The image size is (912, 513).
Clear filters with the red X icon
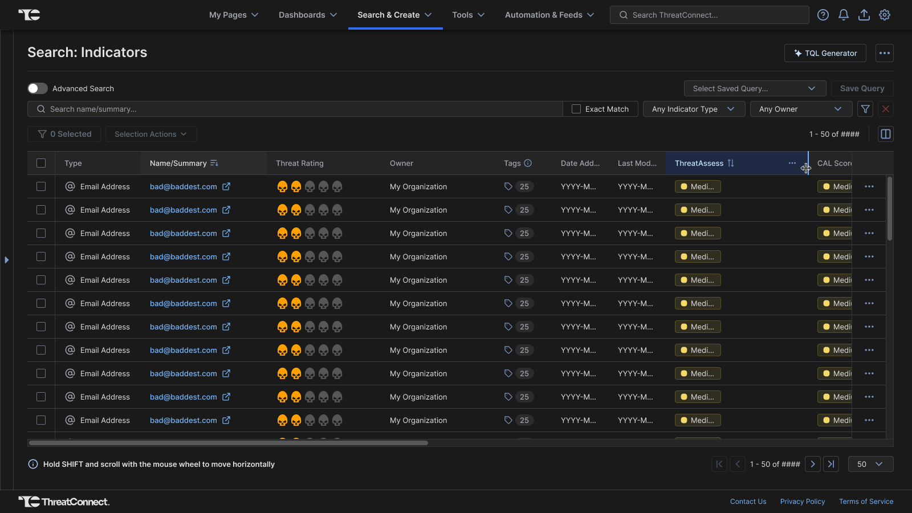point(885,109)
